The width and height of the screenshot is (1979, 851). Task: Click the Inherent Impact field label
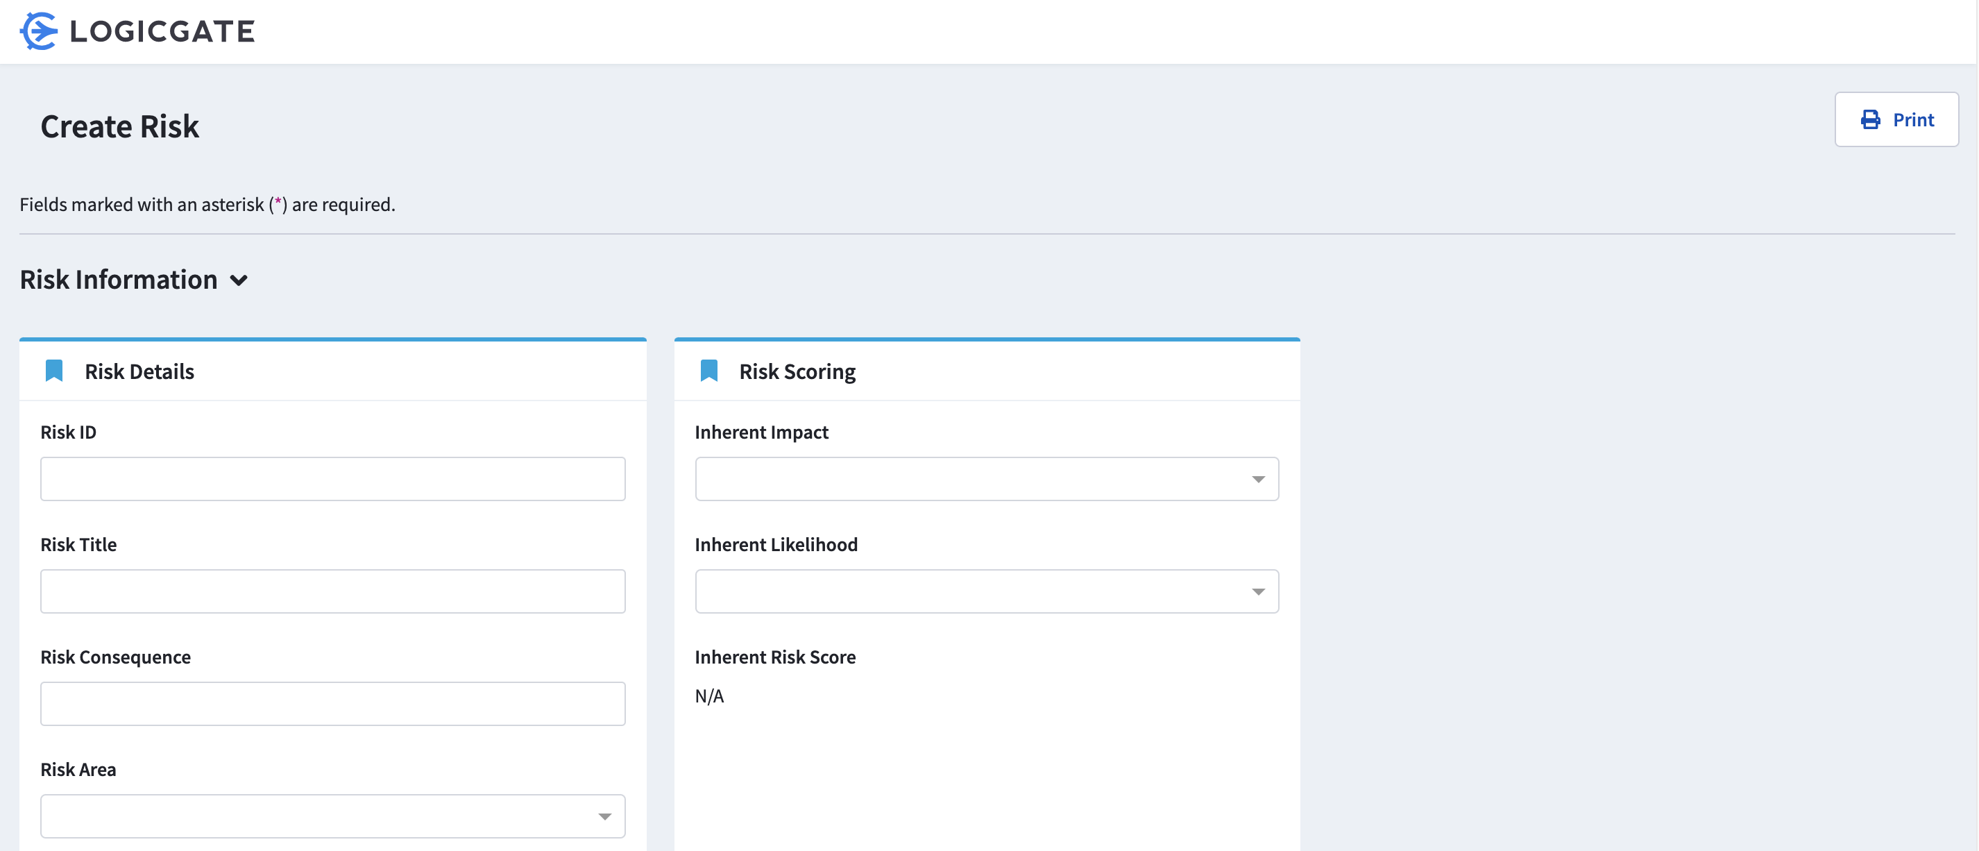761,433
